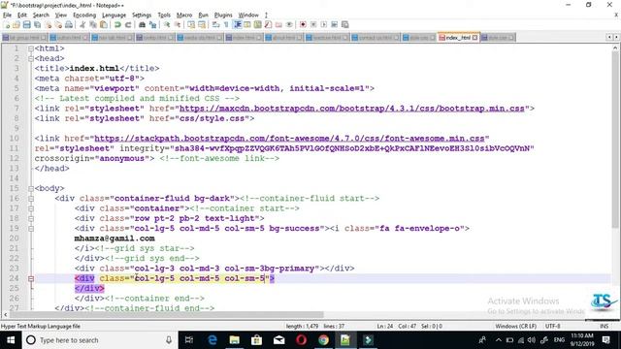621x349 pixels.
Task: Click the vertical scrollbar of the editor
Action: point(615,139)
